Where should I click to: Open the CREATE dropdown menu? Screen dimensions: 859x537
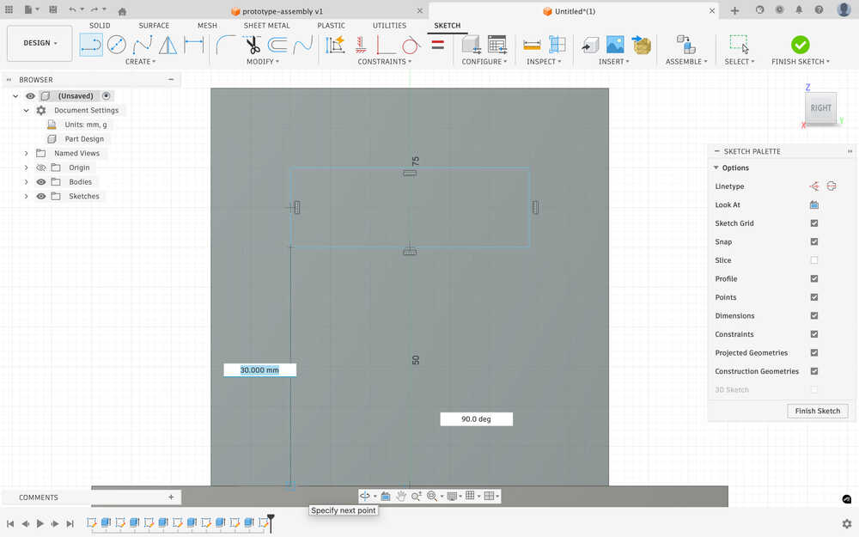(140, 61)
